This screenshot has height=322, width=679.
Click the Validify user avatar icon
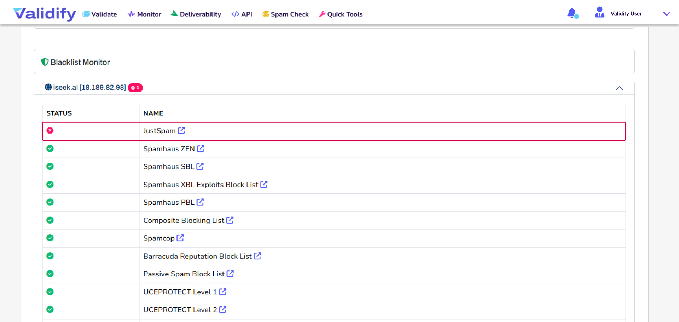(x=599, y=13)
